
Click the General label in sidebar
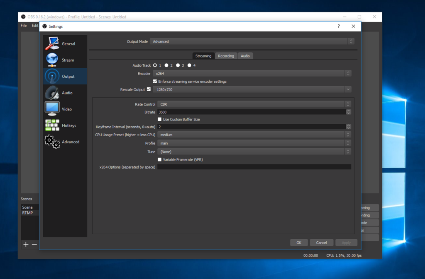pos(68,44)
